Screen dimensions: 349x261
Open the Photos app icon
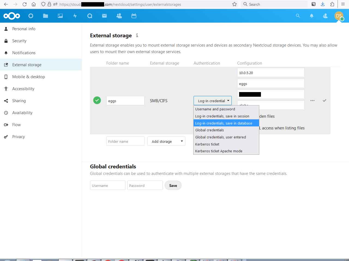point(60,16)
